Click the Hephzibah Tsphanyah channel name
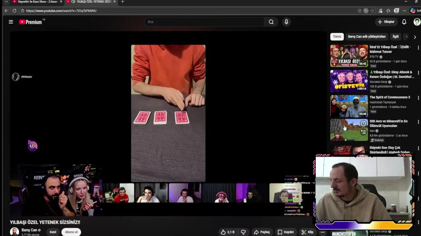The height and width of the screenshot is (236, 421). (383, 102)
